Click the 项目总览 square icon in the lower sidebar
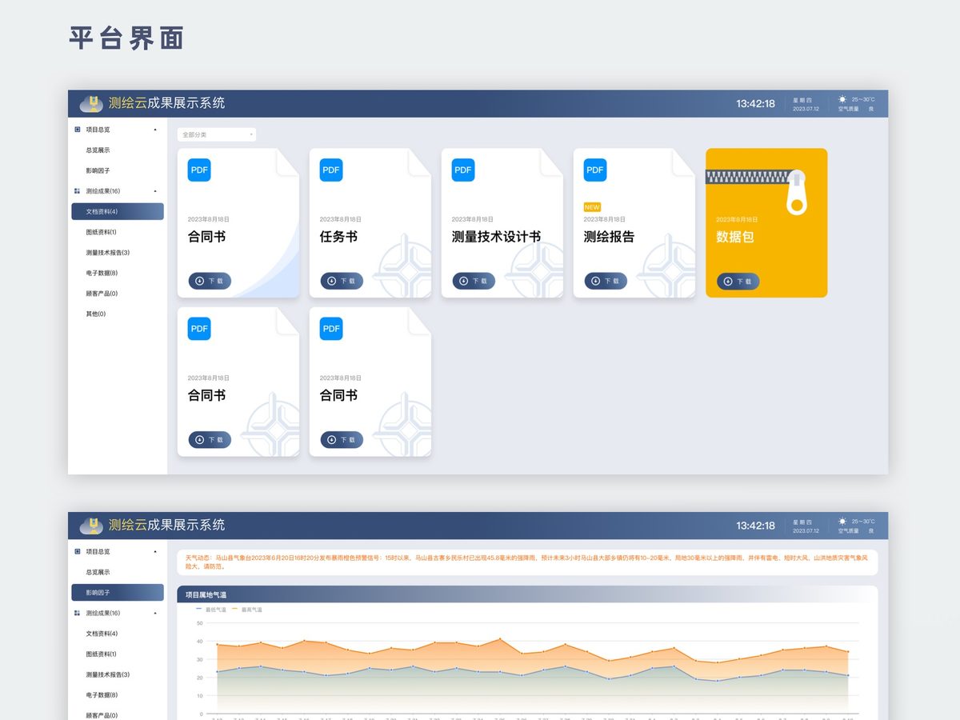 pos(78,552)
